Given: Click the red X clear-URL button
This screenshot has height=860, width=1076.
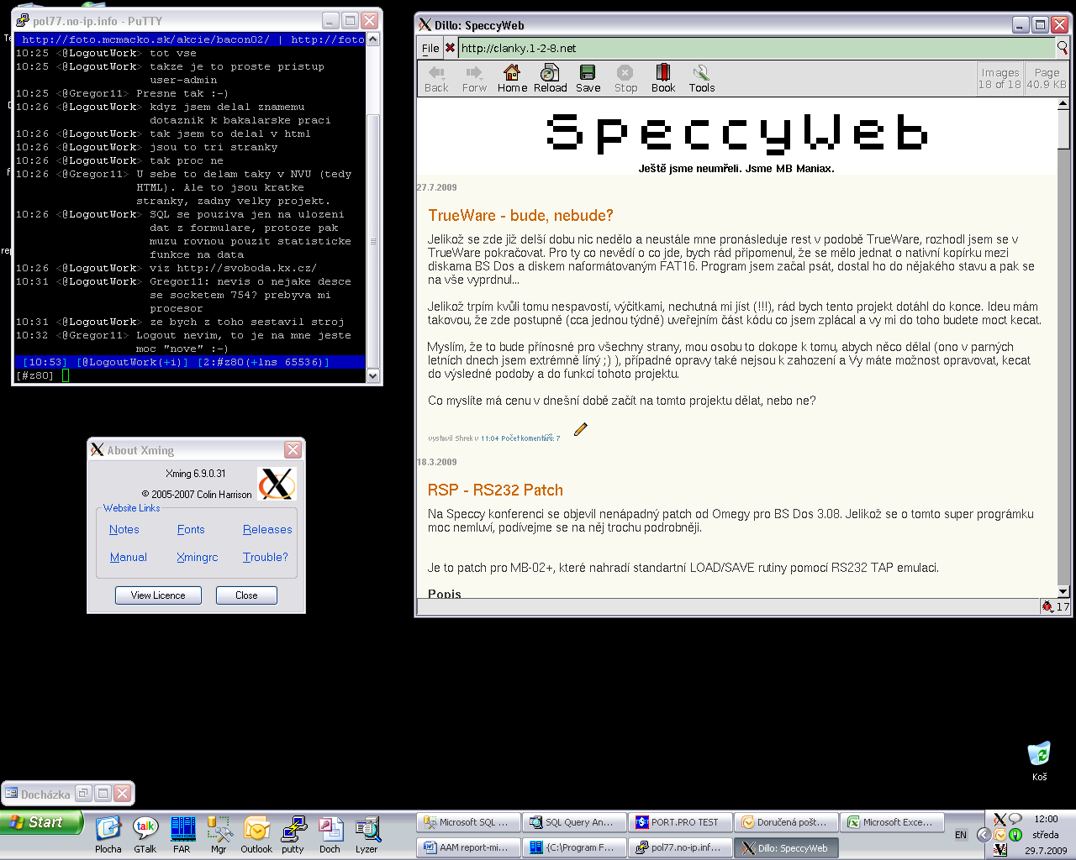Looking at the screenshot, I should pyautogui.click(x=450, y=48).
